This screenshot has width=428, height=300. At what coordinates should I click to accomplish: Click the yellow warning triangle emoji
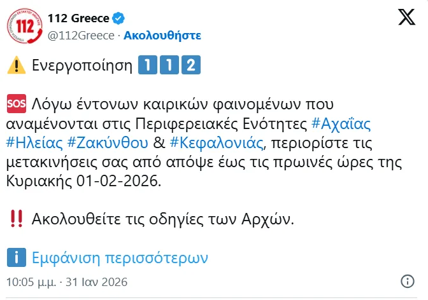pyautogui.click(x=14, y=65)
